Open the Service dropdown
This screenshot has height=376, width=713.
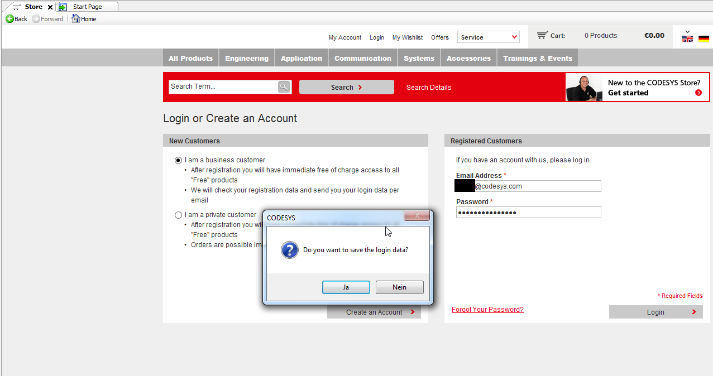coord(489,37)
